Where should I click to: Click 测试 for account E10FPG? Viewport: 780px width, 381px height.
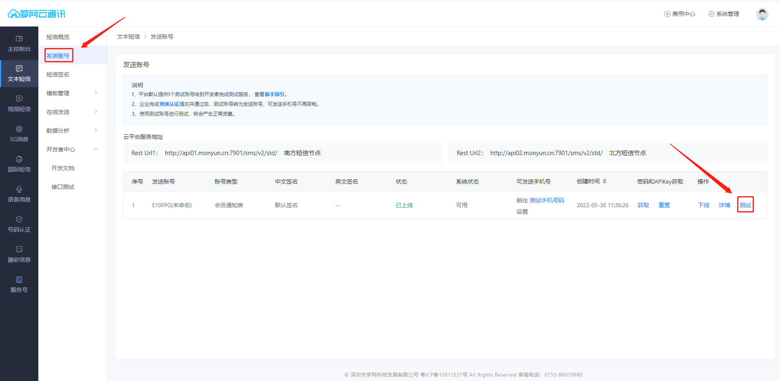point(745,205)
